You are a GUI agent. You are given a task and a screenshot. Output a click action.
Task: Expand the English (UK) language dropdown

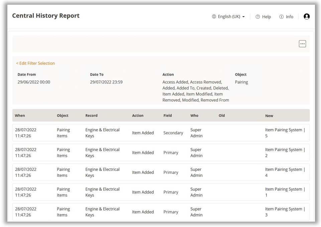228,16
